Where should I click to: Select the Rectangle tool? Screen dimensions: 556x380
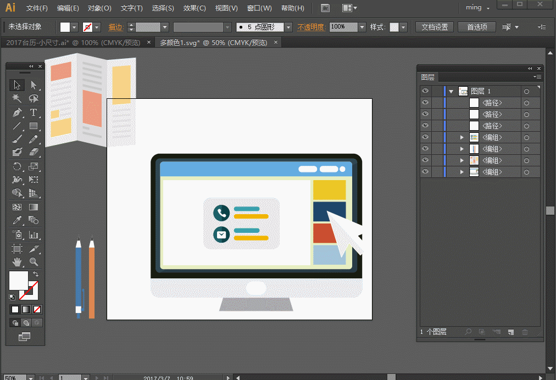34,126
